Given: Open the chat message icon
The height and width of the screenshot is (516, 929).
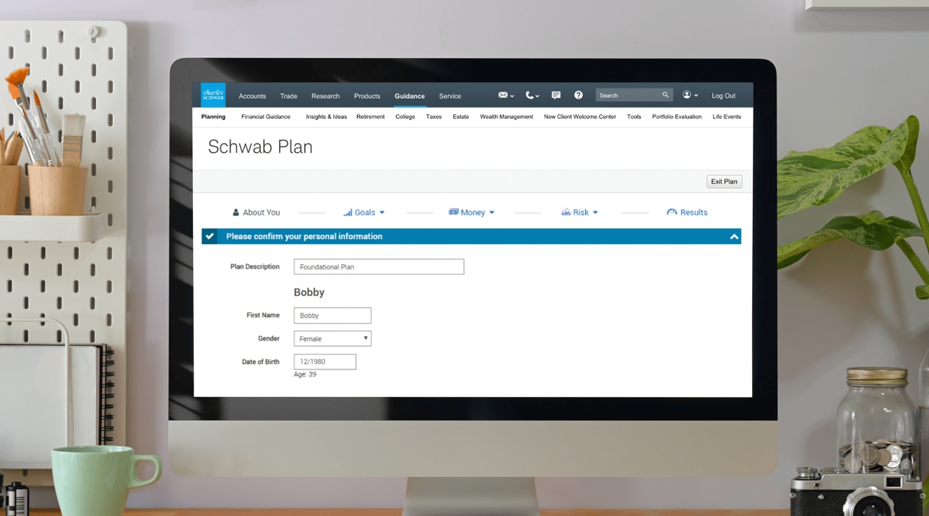Looking at the screenshot, I should point(556,95).
